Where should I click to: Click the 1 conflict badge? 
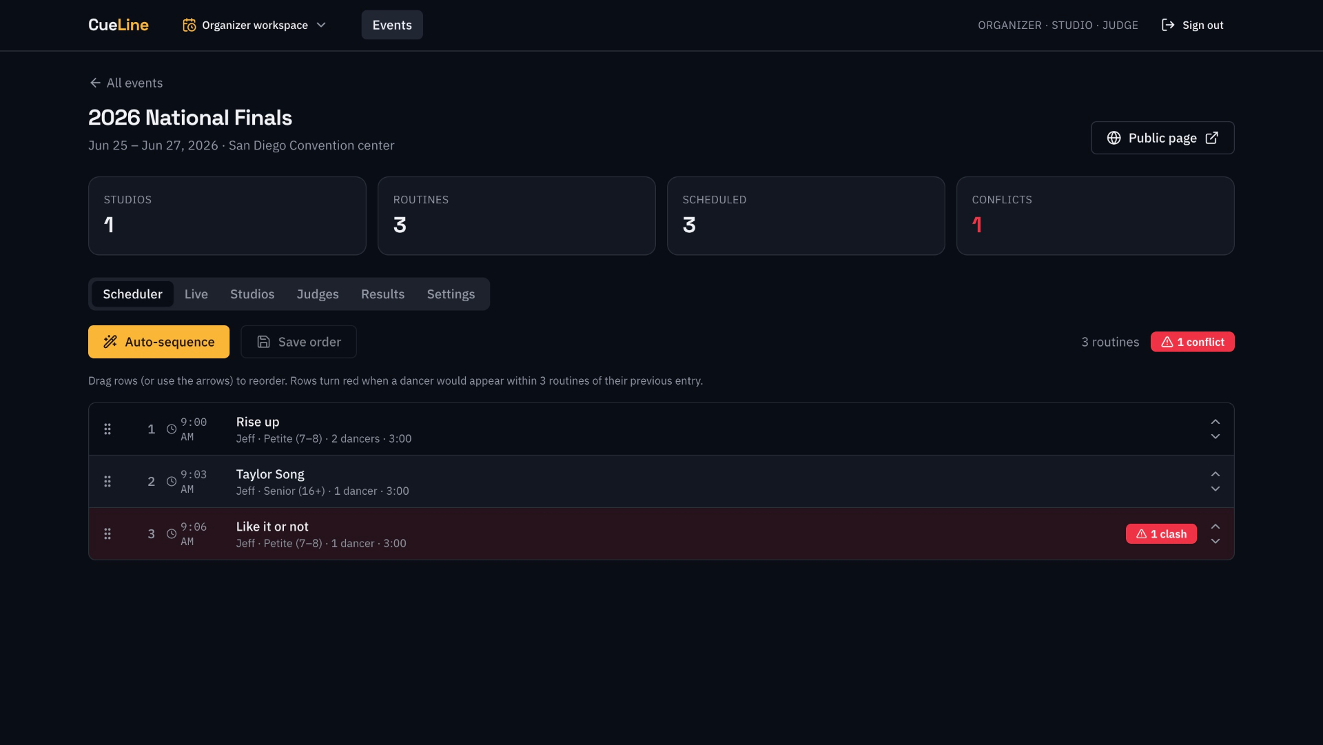[1192, 342]
